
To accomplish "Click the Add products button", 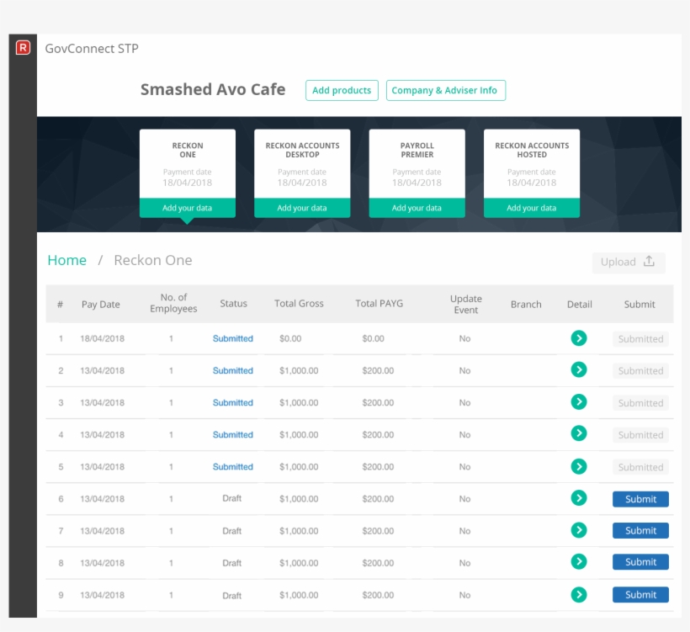I will [342, 90].
